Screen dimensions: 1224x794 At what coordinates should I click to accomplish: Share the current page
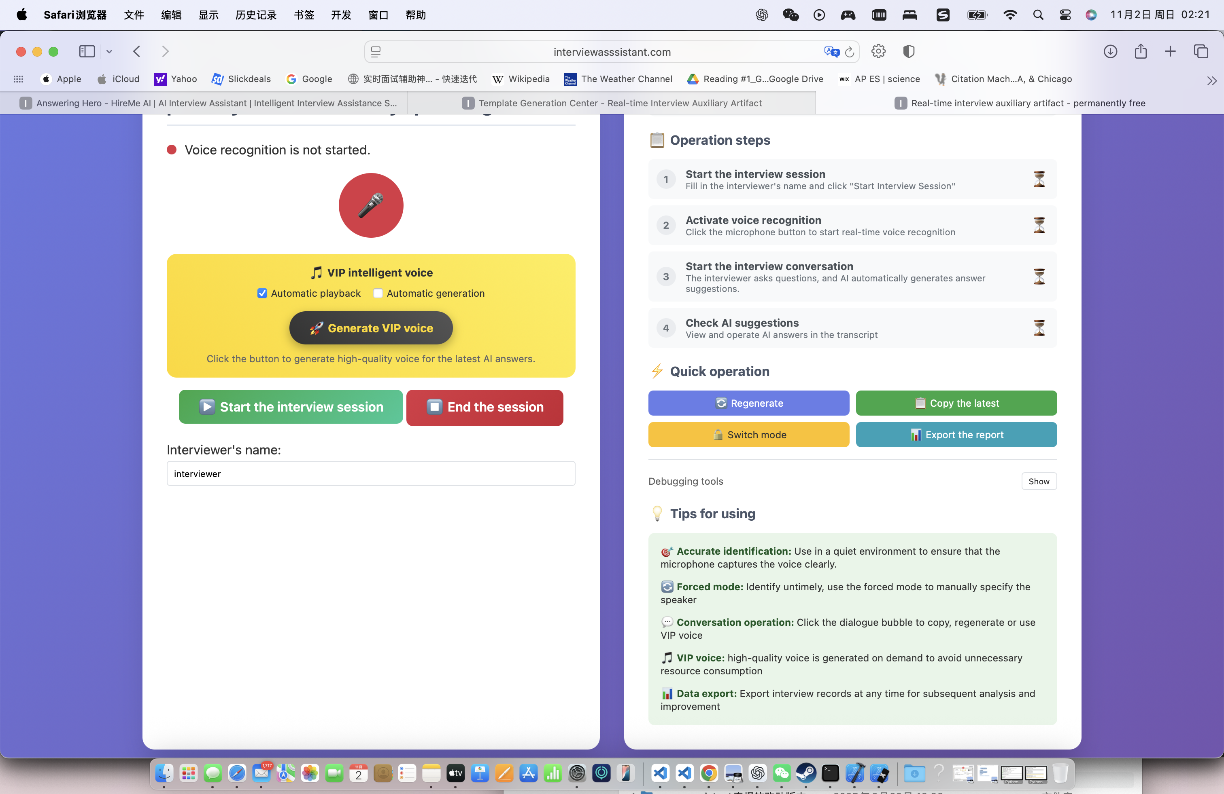pyautogui.click(x=1141, y=51)
